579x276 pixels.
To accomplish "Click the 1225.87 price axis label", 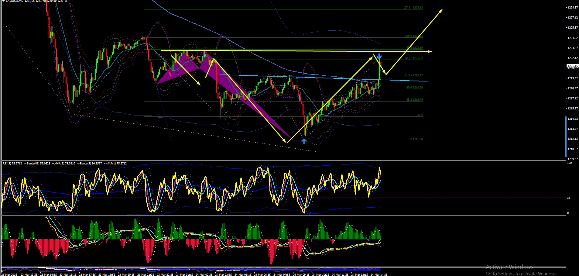I will [573, 28].
